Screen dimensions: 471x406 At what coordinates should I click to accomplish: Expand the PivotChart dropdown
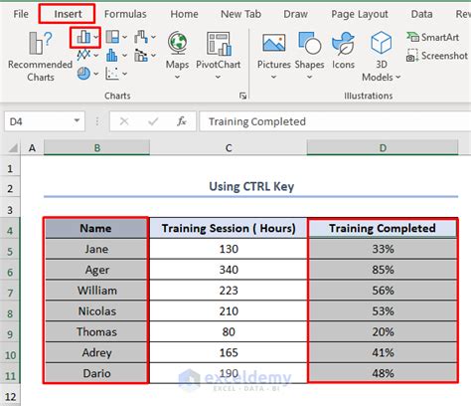click(218, 78)
